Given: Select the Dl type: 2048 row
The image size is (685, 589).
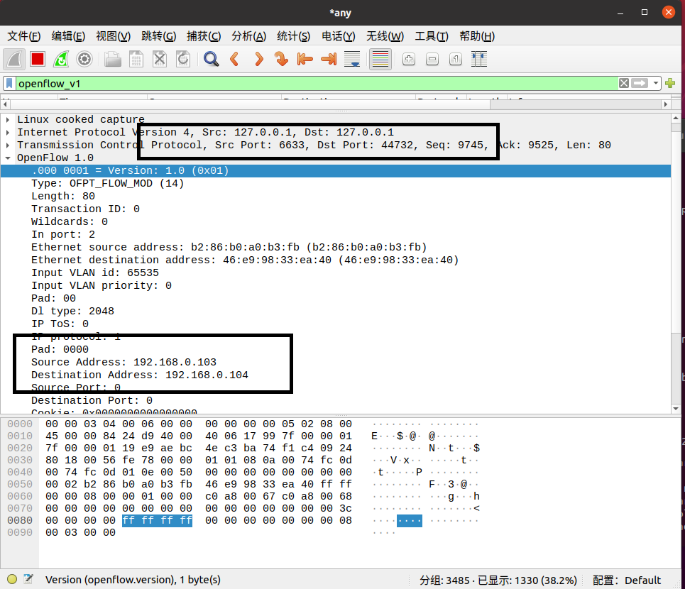Looking at the screenshot, I should pos(336,311).
